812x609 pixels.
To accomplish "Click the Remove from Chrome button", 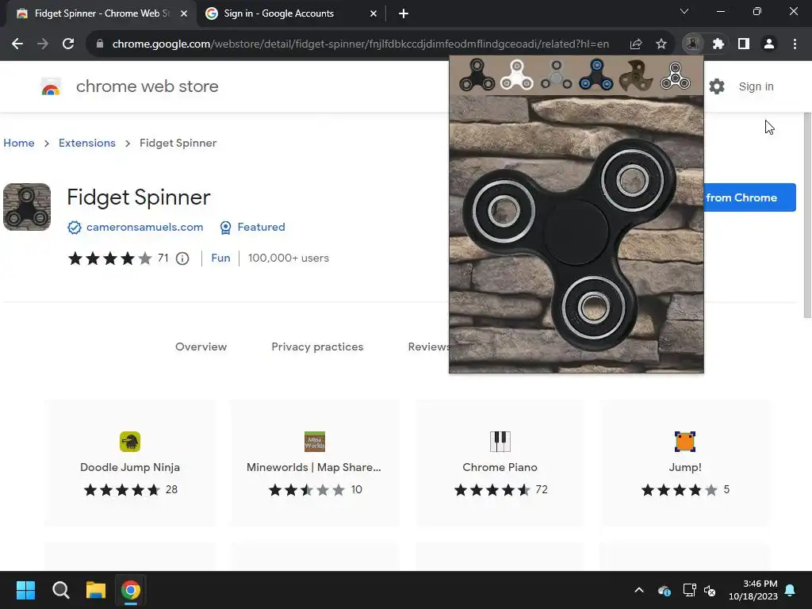I will pyautogui.click(x=750, y=197).
